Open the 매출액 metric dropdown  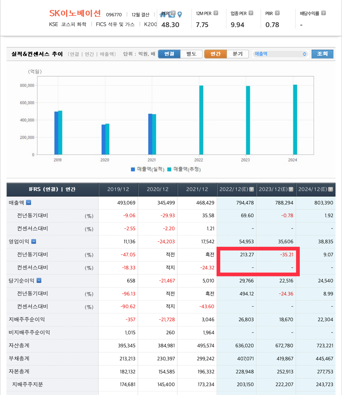coord(280,54)
